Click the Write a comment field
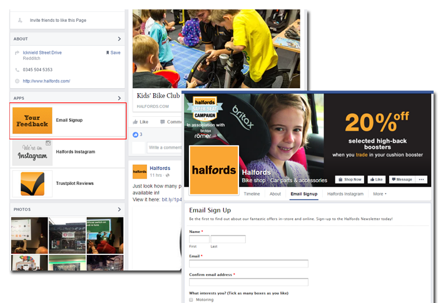The height and width of the screenshot is (303, 438). [x=164, y=147]
